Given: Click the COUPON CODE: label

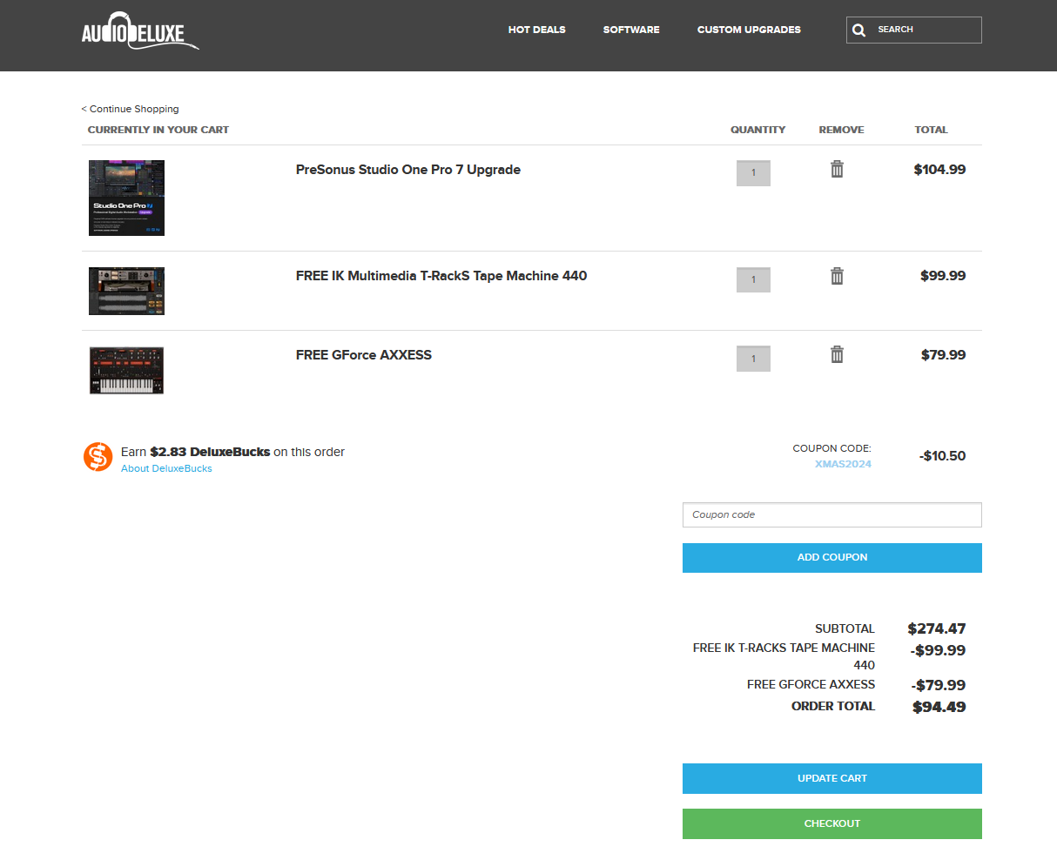Looking at the screenshot, I should click(831, 448).
